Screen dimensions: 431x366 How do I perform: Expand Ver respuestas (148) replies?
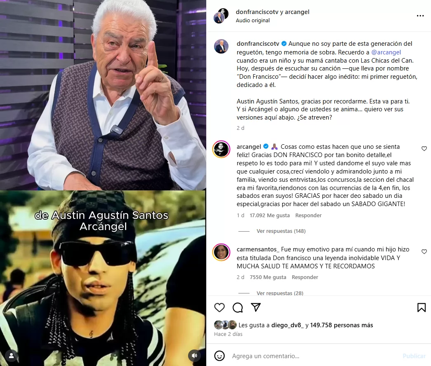coord(281,231)
